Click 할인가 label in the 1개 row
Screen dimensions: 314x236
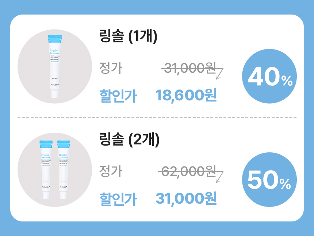[x=118, y=96]
